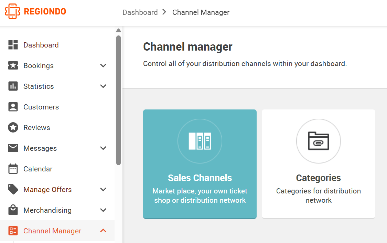The width and height of the screenshot is (387, 243).
Task: Expand the Bookings submenu chevron
Action: tap(103, 66)
